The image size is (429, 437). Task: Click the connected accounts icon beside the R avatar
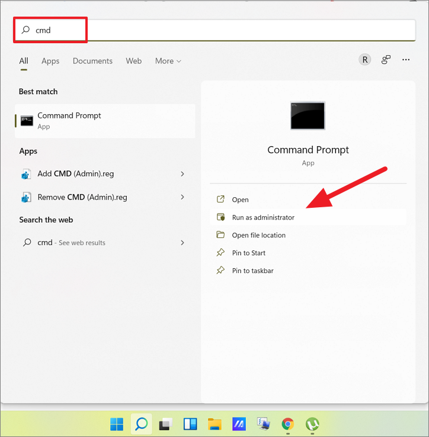coord(386,60)
